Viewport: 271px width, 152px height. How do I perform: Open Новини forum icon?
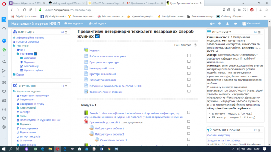86,50
